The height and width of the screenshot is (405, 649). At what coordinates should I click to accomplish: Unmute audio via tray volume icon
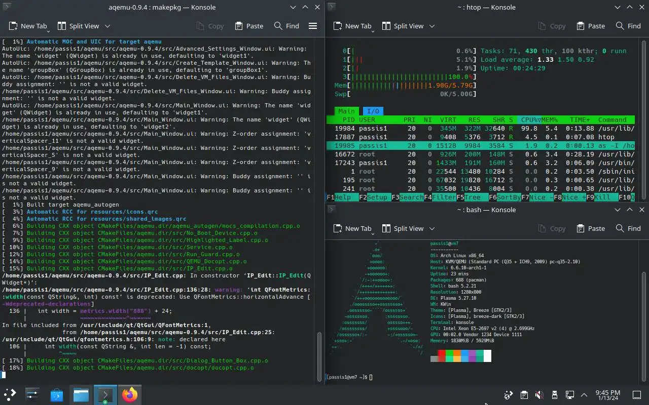539,395
